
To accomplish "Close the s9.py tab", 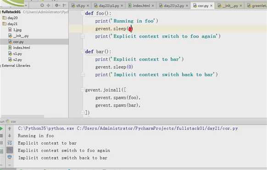I will (x=88, y=6).
